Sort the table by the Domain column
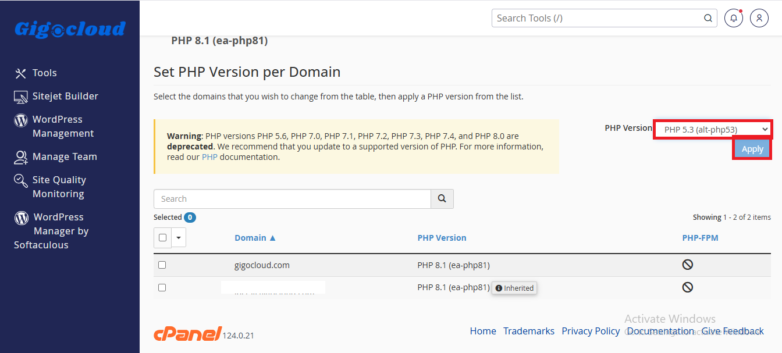782x353 pixels. 255,238
